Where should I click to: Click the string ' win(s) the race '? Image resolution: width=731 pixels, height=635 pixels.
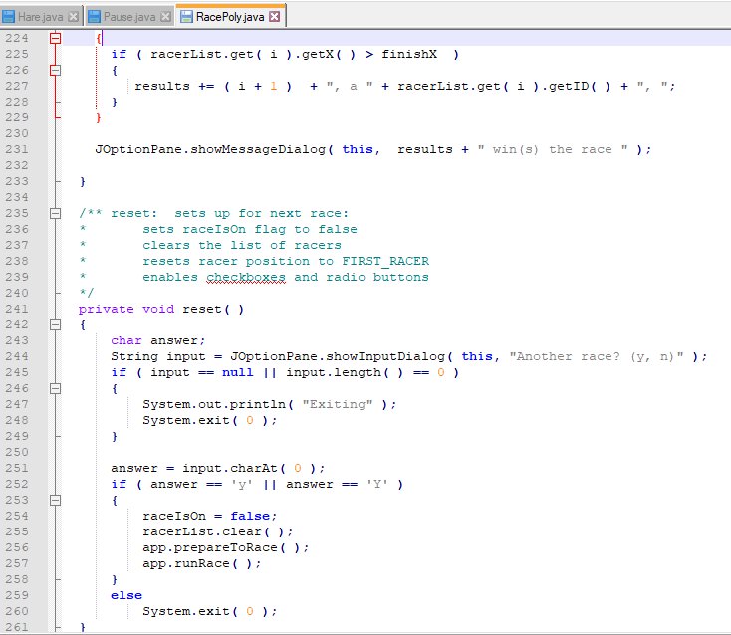pos(553,149)
